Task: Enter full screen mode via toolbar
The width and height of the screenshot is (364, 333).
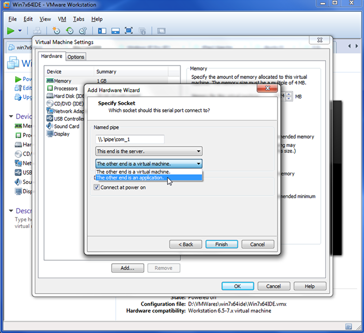Action: [128, 31]
